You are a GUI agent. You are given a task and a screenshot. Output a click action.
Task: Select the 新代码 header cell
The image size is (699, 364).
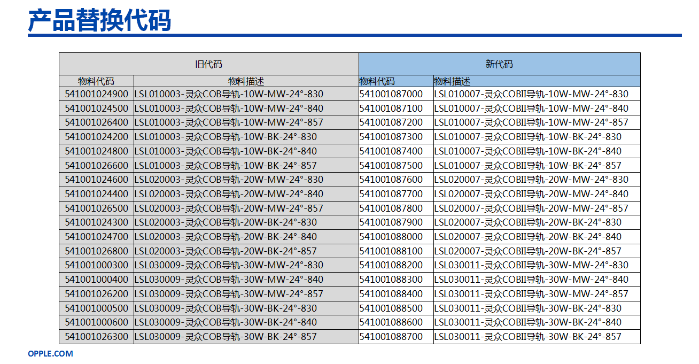click(x=499, y=64)
